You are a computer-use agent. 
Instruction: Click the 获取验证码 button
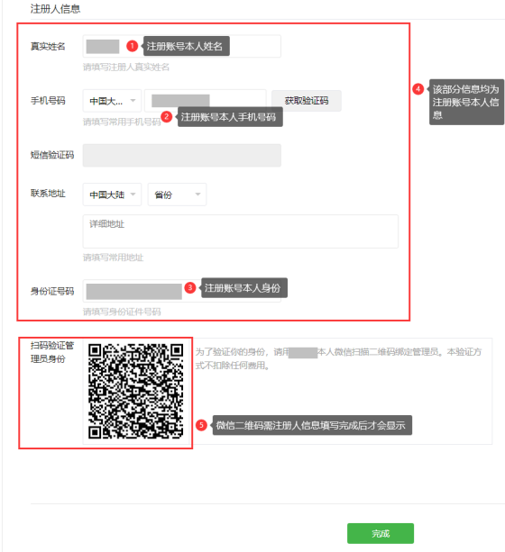point(307,101)
